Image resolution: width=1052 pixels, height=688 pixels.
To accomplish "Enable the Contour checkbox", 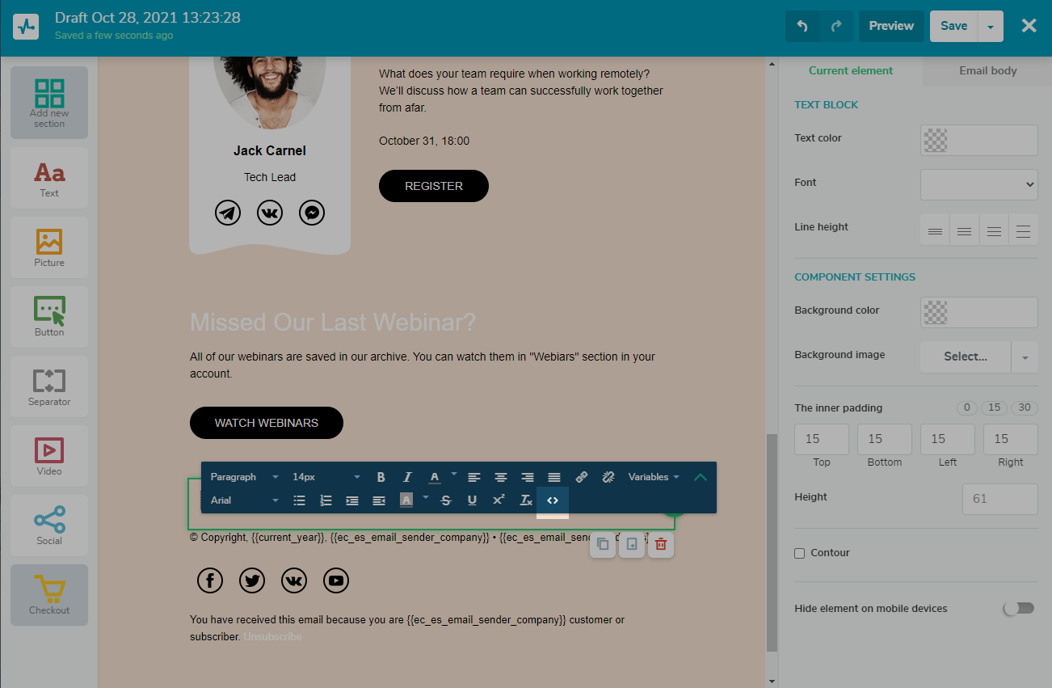I will point(800,553).
